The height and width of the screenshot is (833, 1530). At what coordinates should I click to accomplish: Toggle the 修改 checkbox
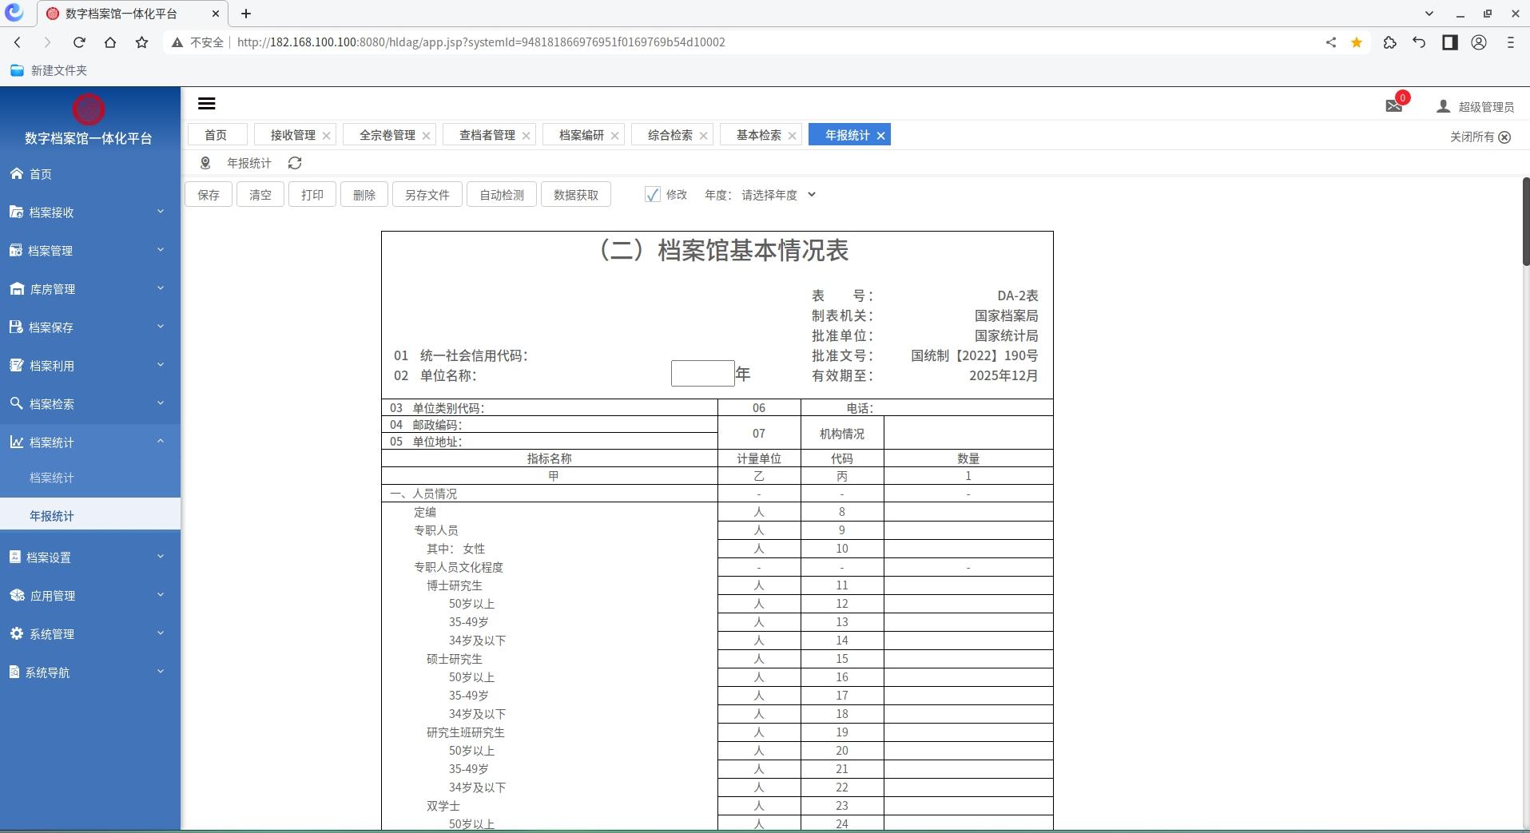tap(653, 195)
